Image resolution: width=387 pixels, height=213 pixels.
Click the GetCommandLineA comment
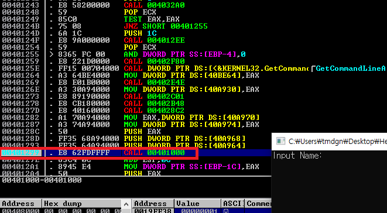(351, 68)
